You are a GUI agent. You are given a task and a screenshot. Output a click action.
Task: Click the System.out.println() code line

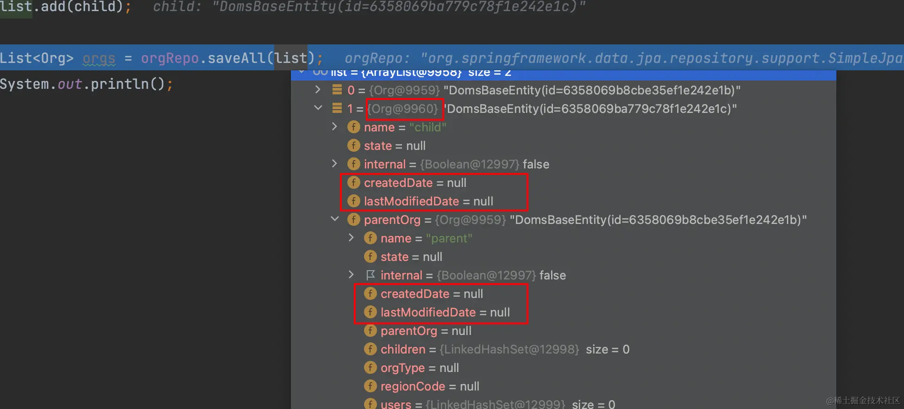click(87, 84)
